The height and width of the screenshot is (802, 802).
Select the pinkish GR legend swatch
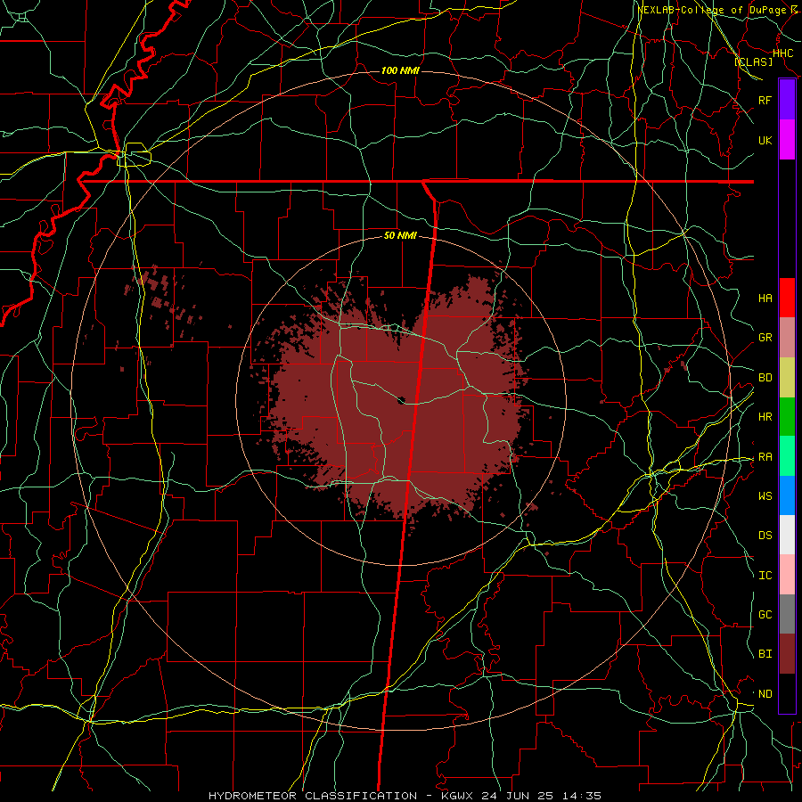(787, 338)
